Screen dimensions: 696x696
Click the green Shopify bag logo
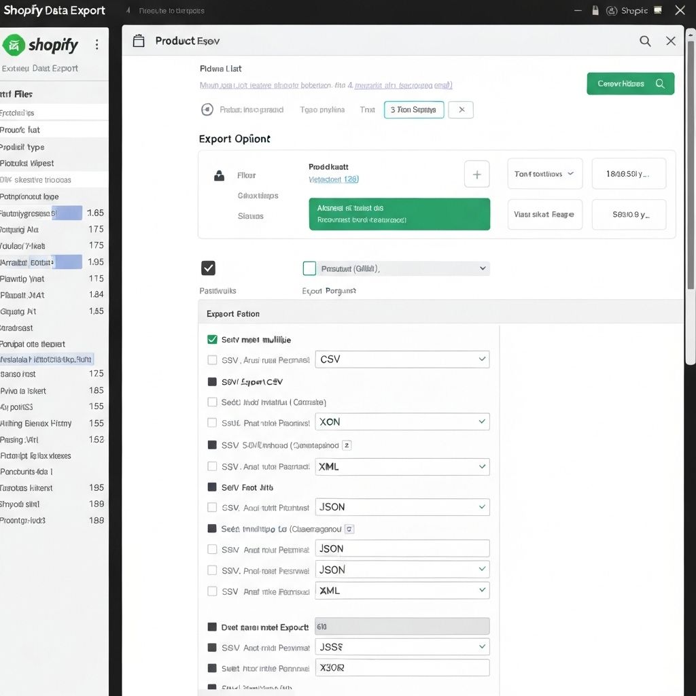click(x=14, y=46)
